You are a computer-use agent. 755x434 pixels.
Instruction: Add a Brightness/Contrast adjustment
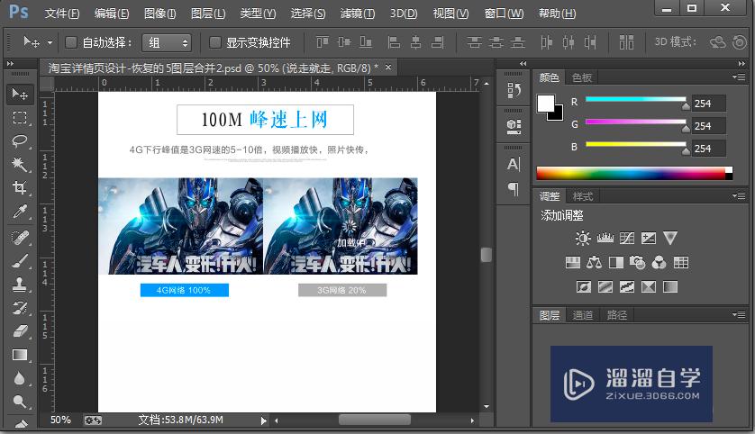point(583,239)
